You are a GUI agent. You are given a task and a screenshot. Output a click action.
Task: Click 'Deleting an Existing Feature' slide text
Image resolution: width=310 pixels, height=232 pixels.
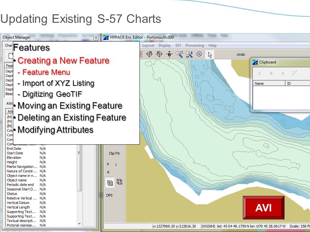[72, 118]
